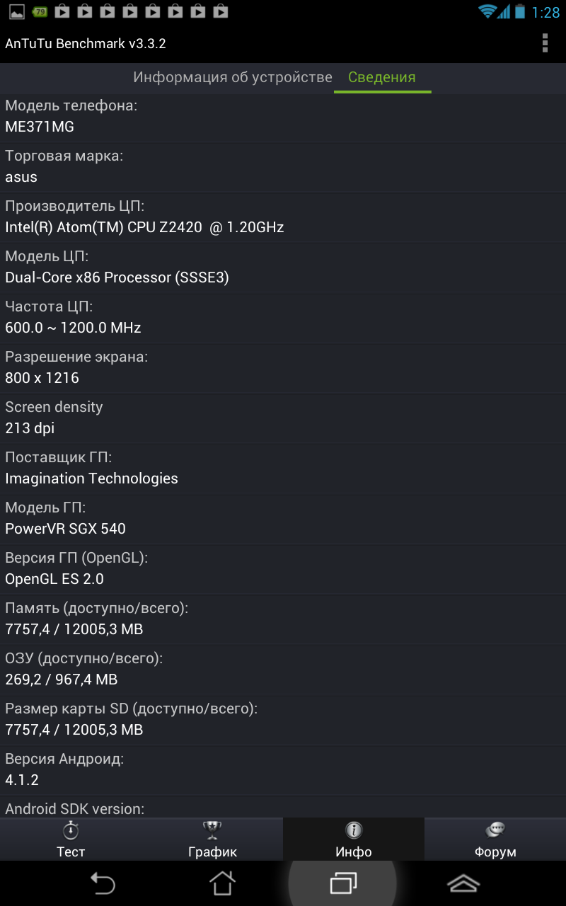Open the recent apps button
566x906 pixels.
343,883
